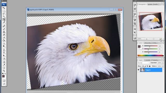
Task: Select the Type tool
Action: tap(4, 53)
